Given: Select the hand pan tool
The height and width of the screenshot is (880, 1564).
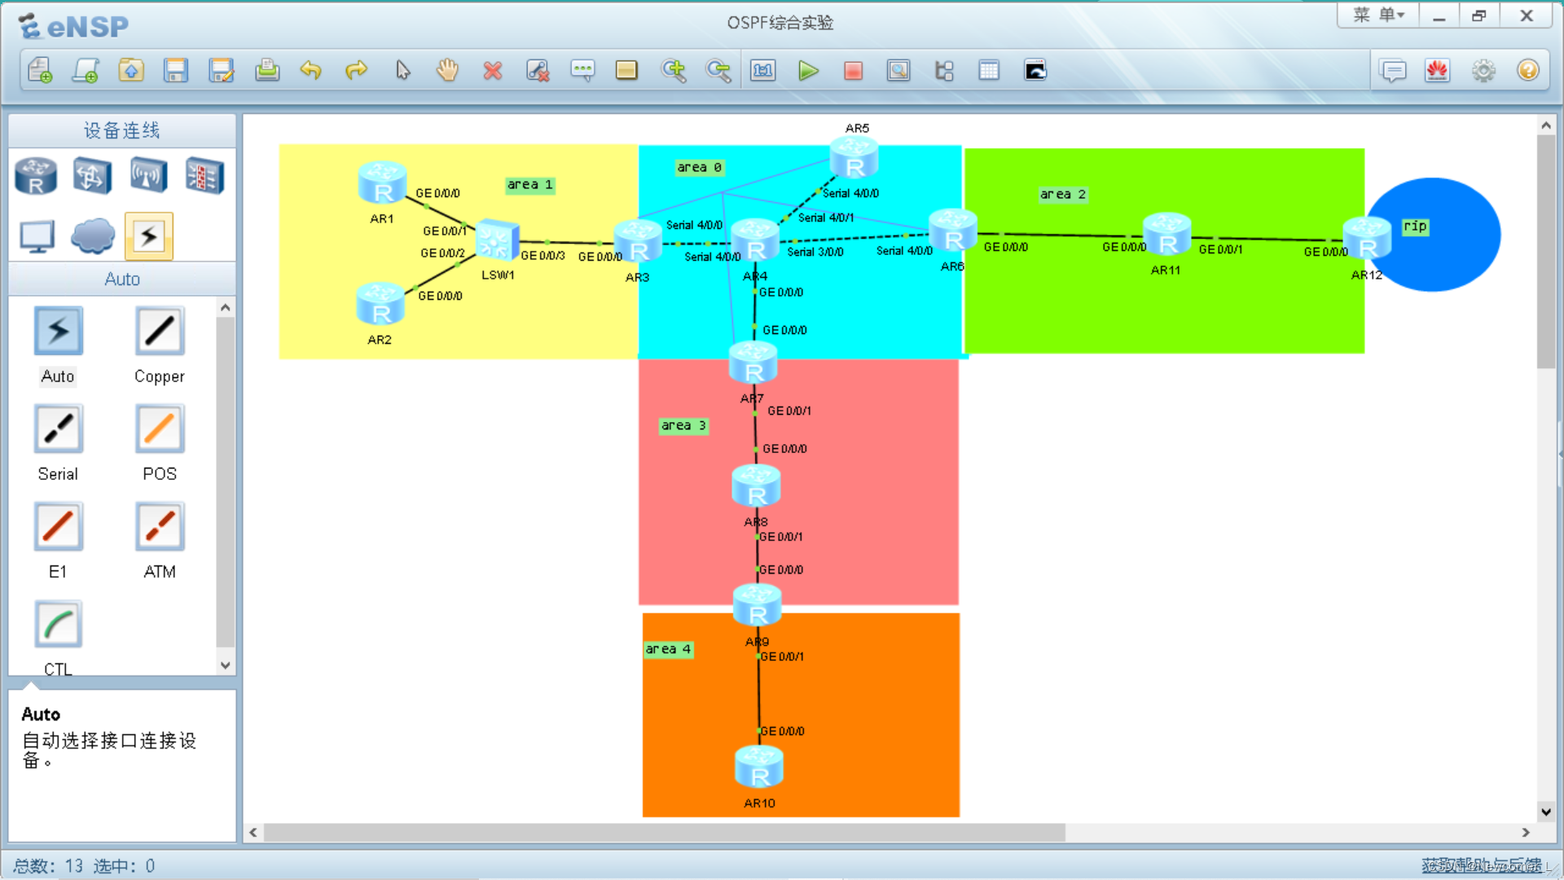Looking at the screenshot, I should coord(447,71).
